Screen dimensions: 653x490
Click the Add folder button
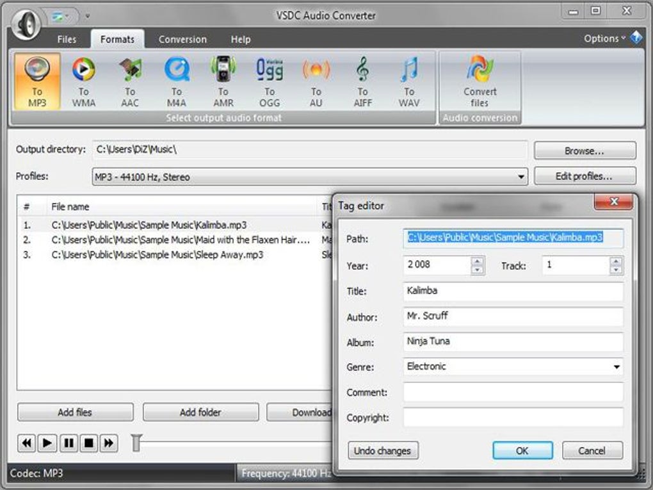tap(200, 412)
